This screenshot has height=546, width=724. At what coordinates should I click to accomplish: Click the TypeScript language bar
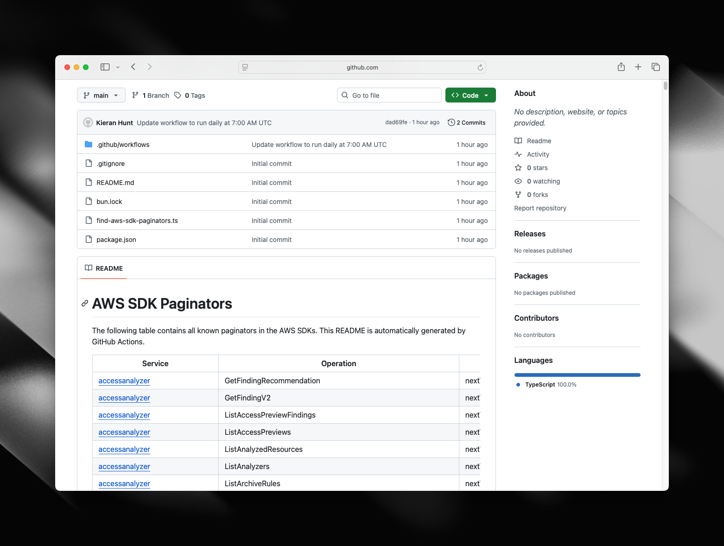click(x=577, y=375)
